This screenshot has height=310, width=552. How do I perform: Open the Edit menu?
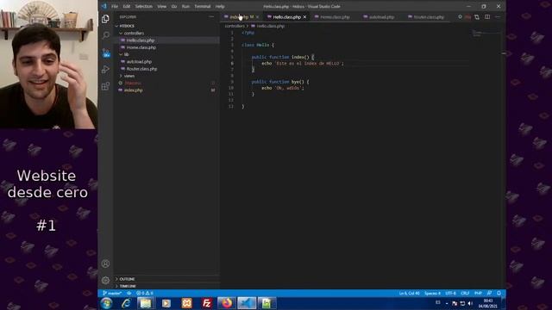coord(127,6)
